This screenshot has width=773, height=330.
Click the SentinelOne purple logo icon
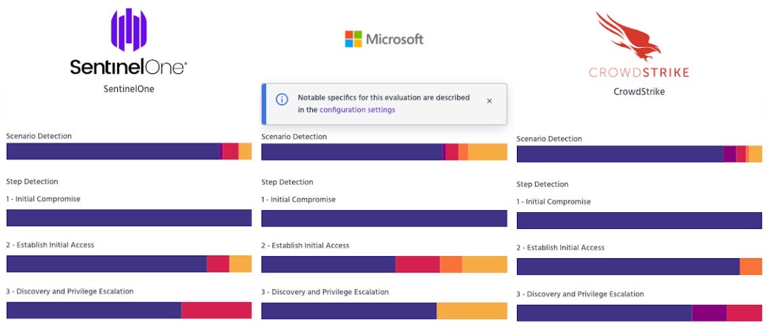click(x=129, y=30)
